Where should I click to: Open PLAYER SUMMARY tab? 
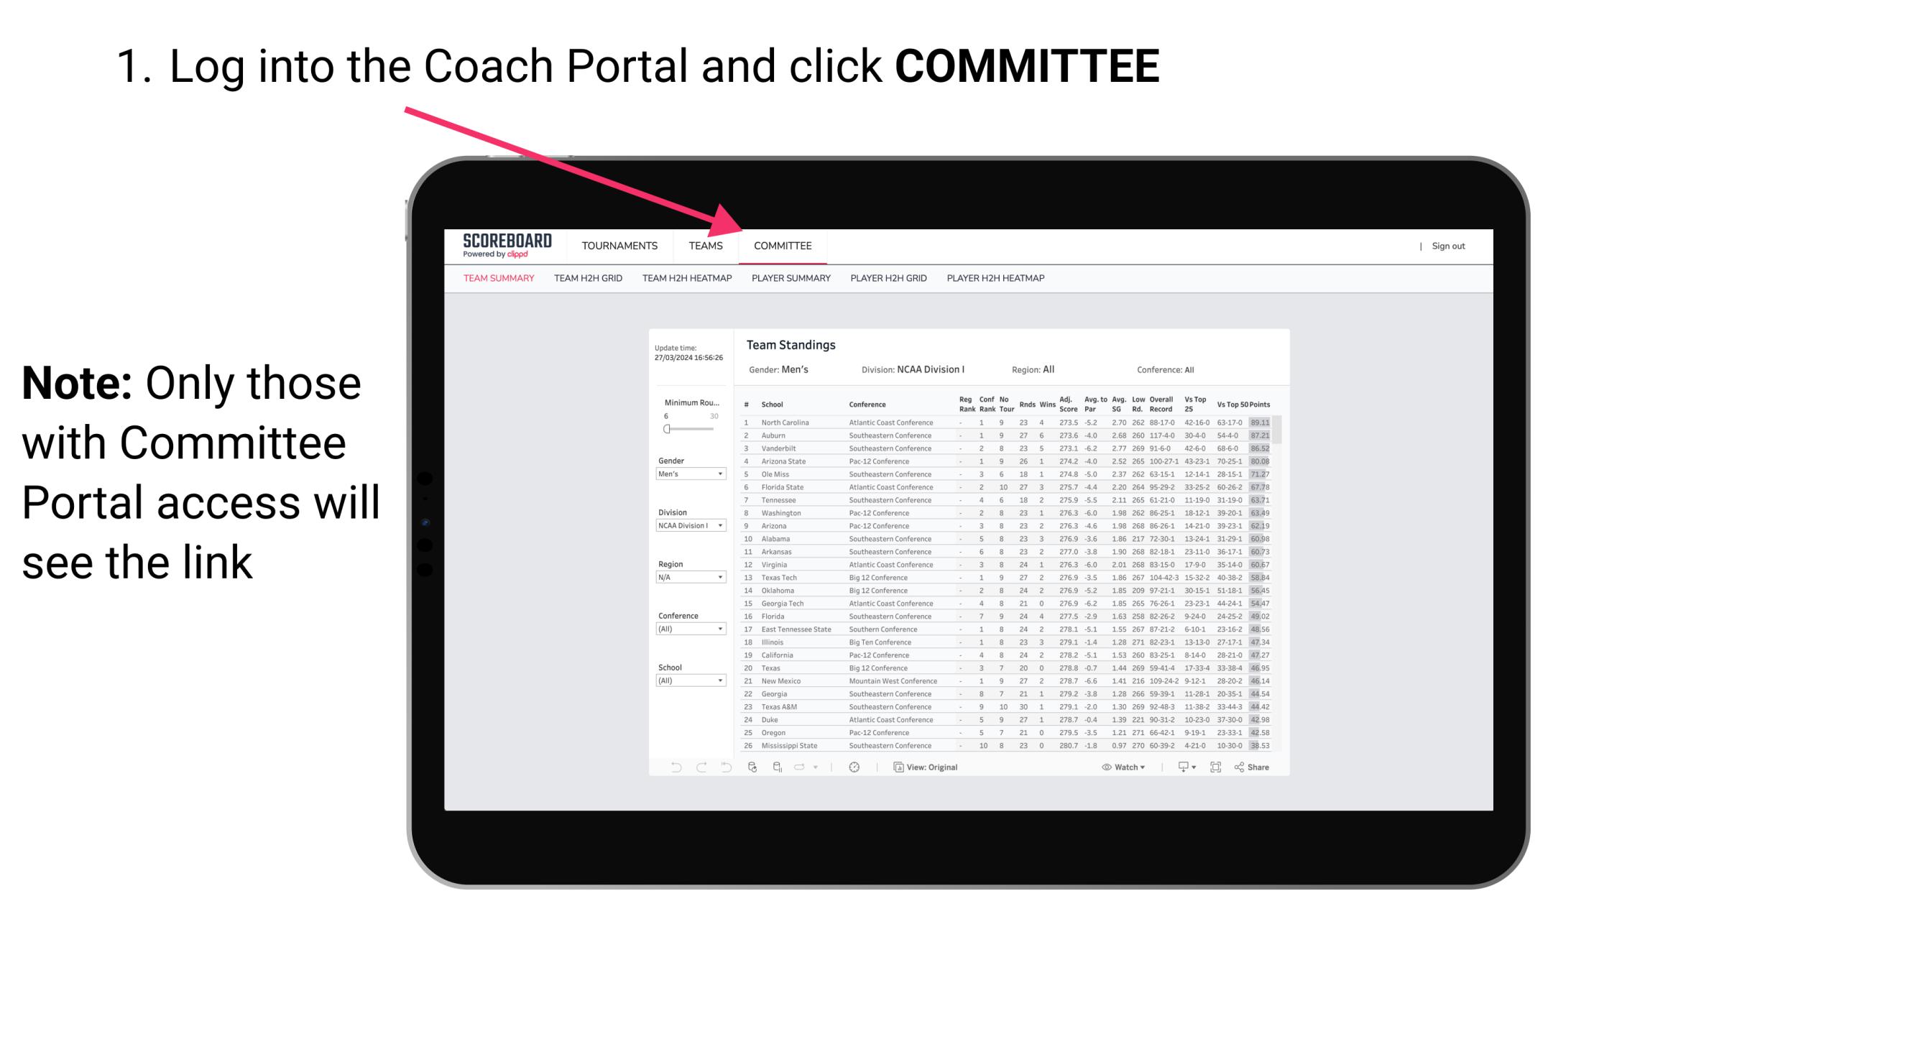point(790,279)
